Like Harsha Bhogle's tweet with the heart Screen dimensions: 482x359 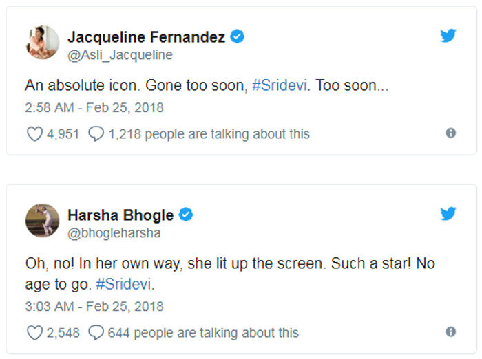tap(34, 333)
